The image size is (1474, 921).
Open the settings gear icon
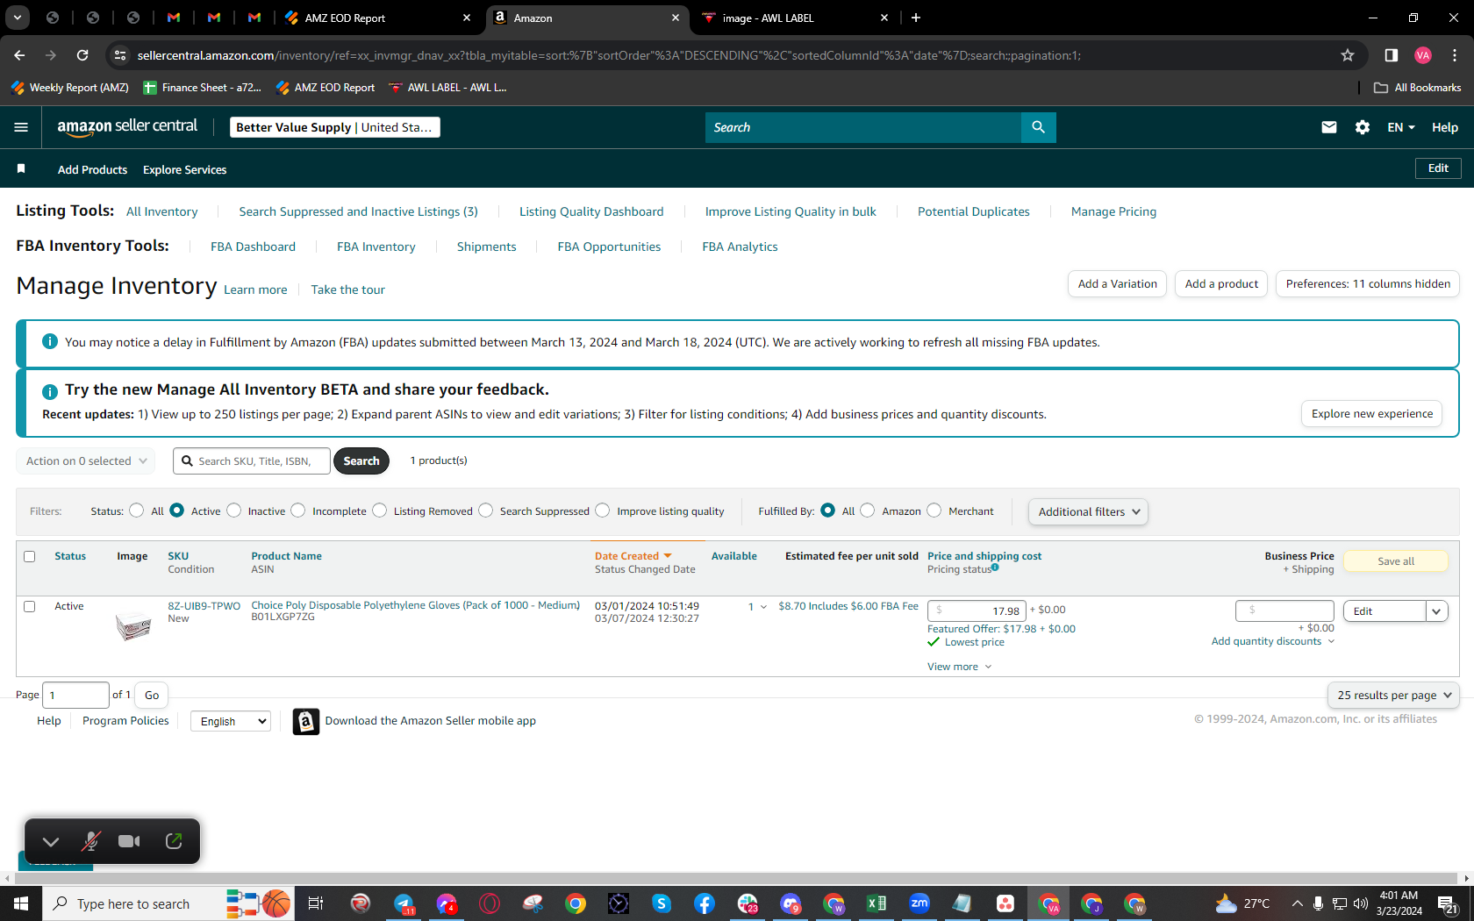(x=1363, y=127)
